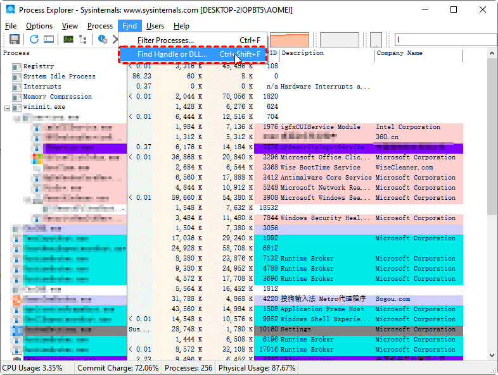498x375 pixels.
Task: Open process Properties gear icon
Action: pos(103,39)
